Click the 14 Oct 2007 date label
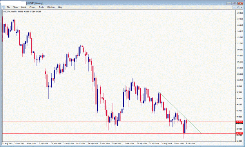 (20, 143)
